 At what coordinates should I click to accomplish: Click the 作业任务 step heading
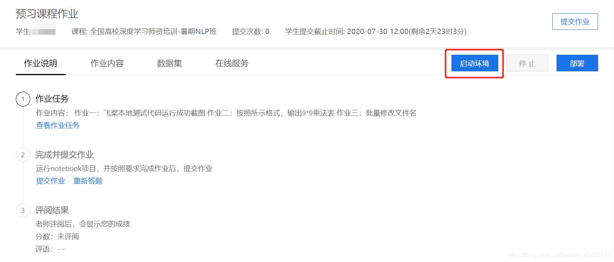(52, 99)
